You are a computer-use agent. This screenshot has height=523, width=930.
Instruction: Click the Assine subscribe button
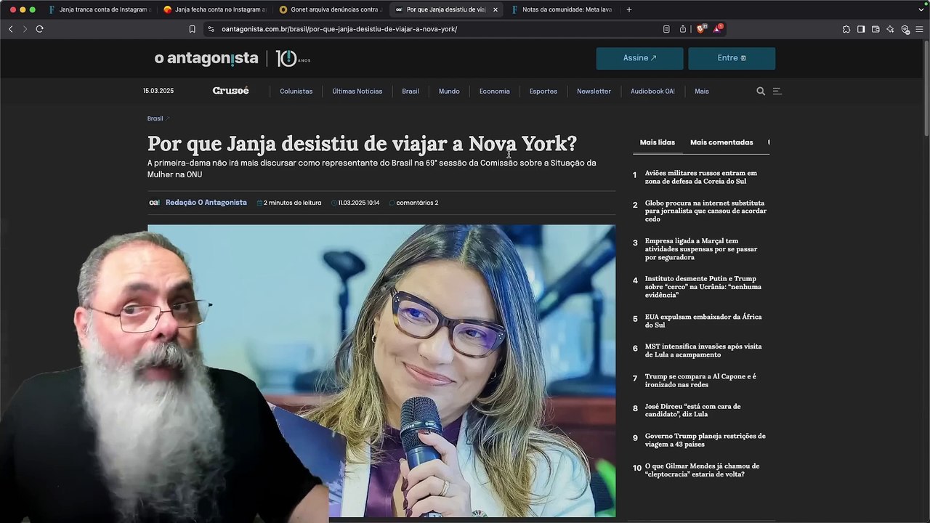[x=639, y=58]
